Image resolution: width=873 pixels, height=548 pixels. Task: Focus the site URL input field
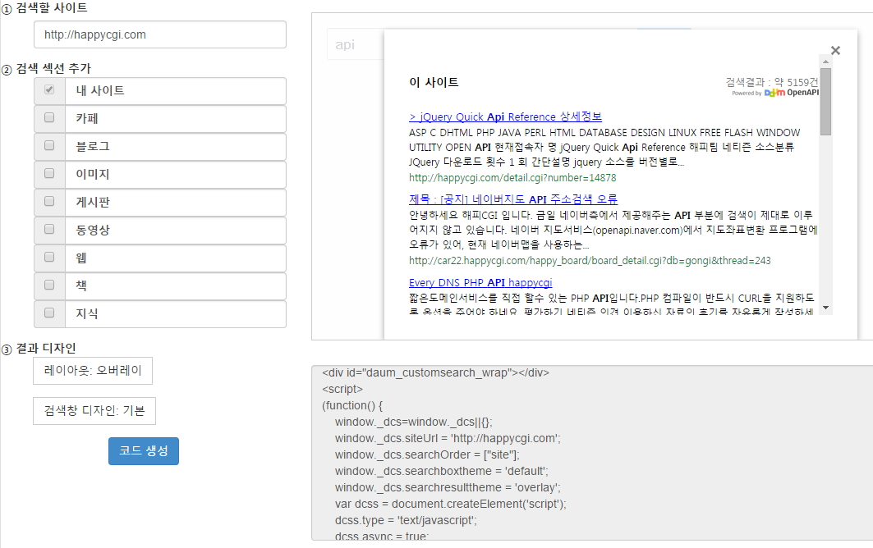click(x=160, y=34)
